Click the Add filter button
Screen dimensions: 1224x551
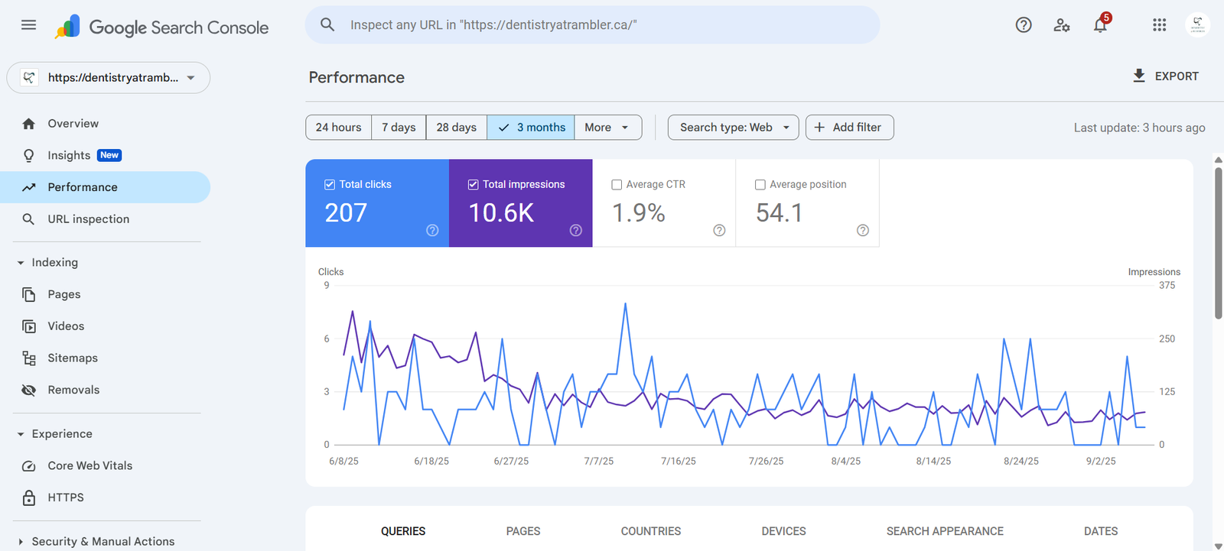tap(849, 128)
